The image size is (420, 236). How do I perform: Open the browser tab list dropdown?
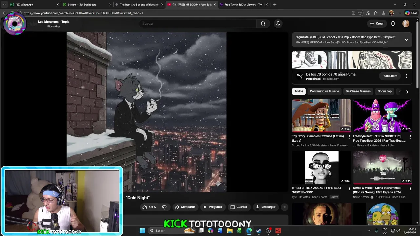pyautogui.click(x=4, y=5)
